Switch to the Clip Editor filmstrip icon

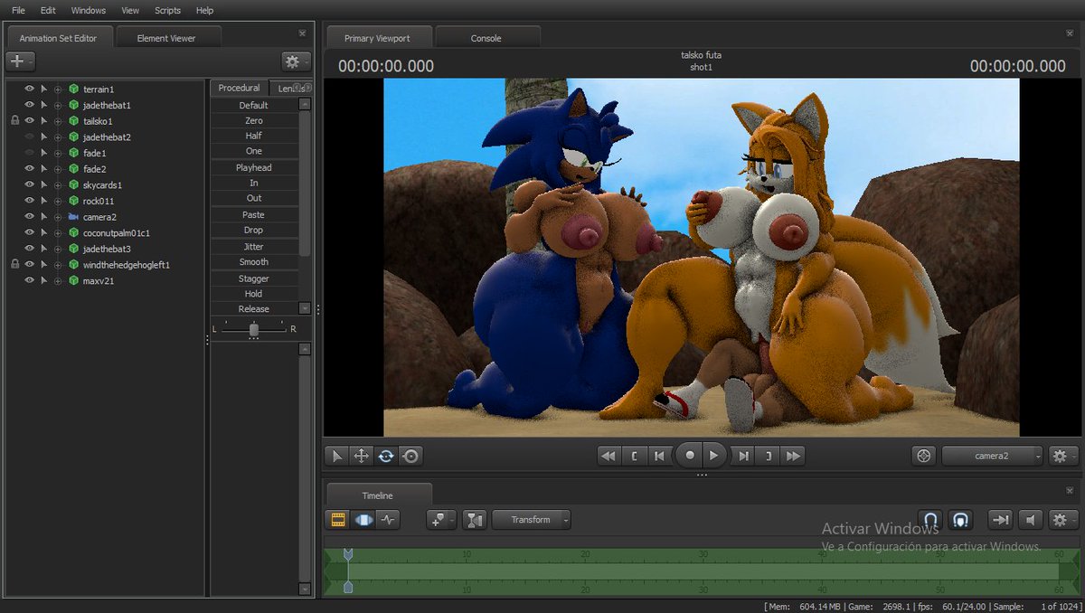click(x=338, y=520)
